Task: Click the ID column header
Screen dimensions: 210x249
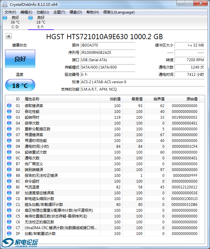Action: pos(18,99)
